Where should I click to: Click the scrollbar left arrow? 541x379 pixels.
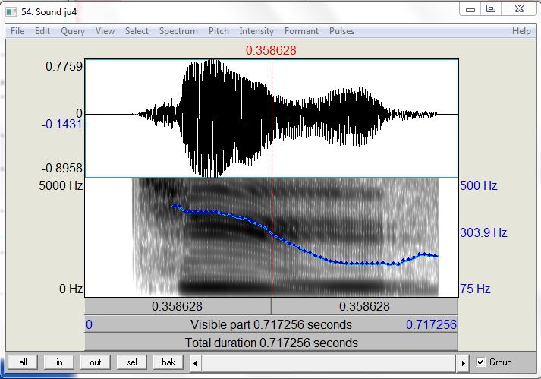coord(195,363)
